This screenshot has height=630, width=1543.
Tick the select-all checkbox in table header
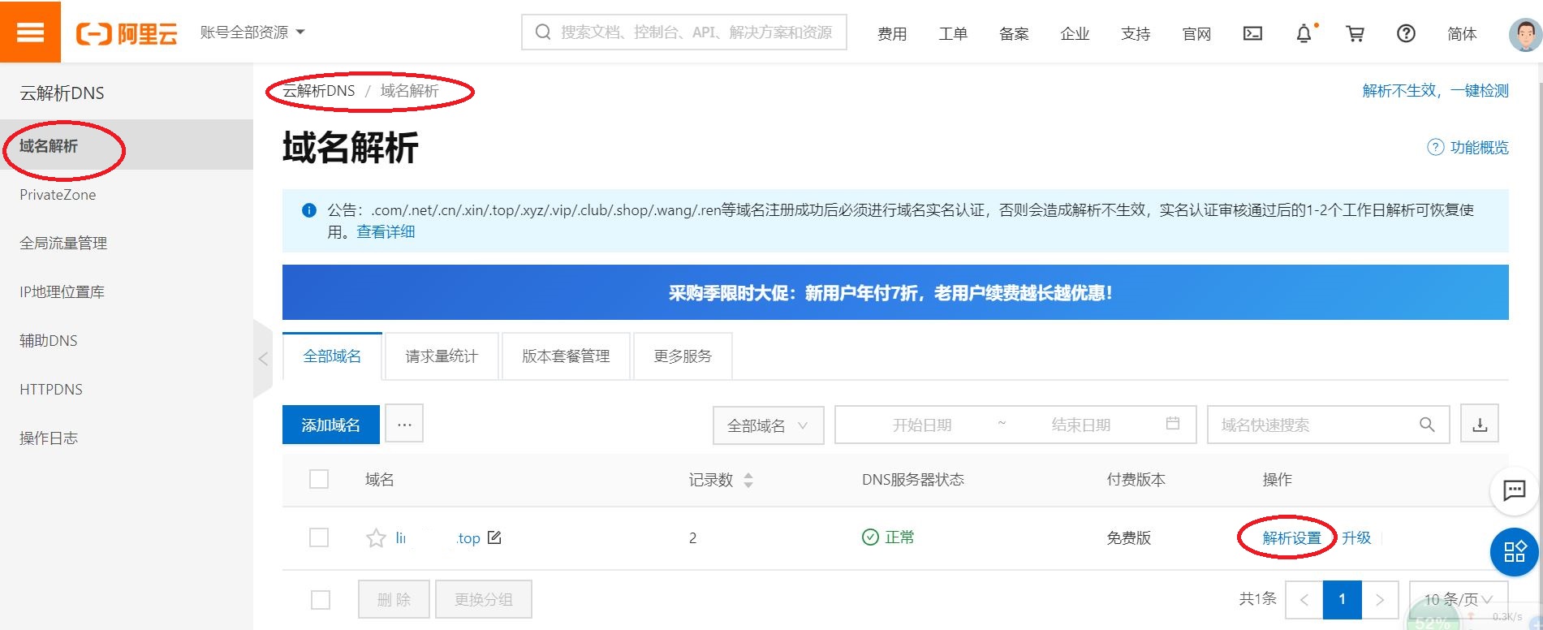319,479
